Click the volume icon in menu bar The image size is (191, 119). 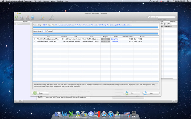[157, 1]
